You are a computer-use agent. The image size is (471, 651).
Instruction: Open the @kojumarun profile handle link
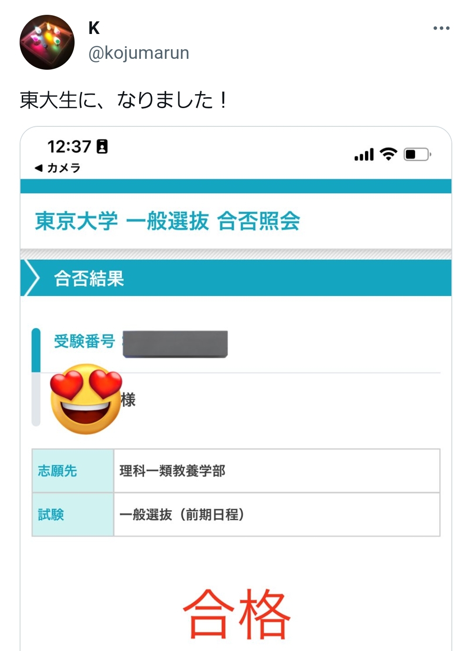point(139,53)
